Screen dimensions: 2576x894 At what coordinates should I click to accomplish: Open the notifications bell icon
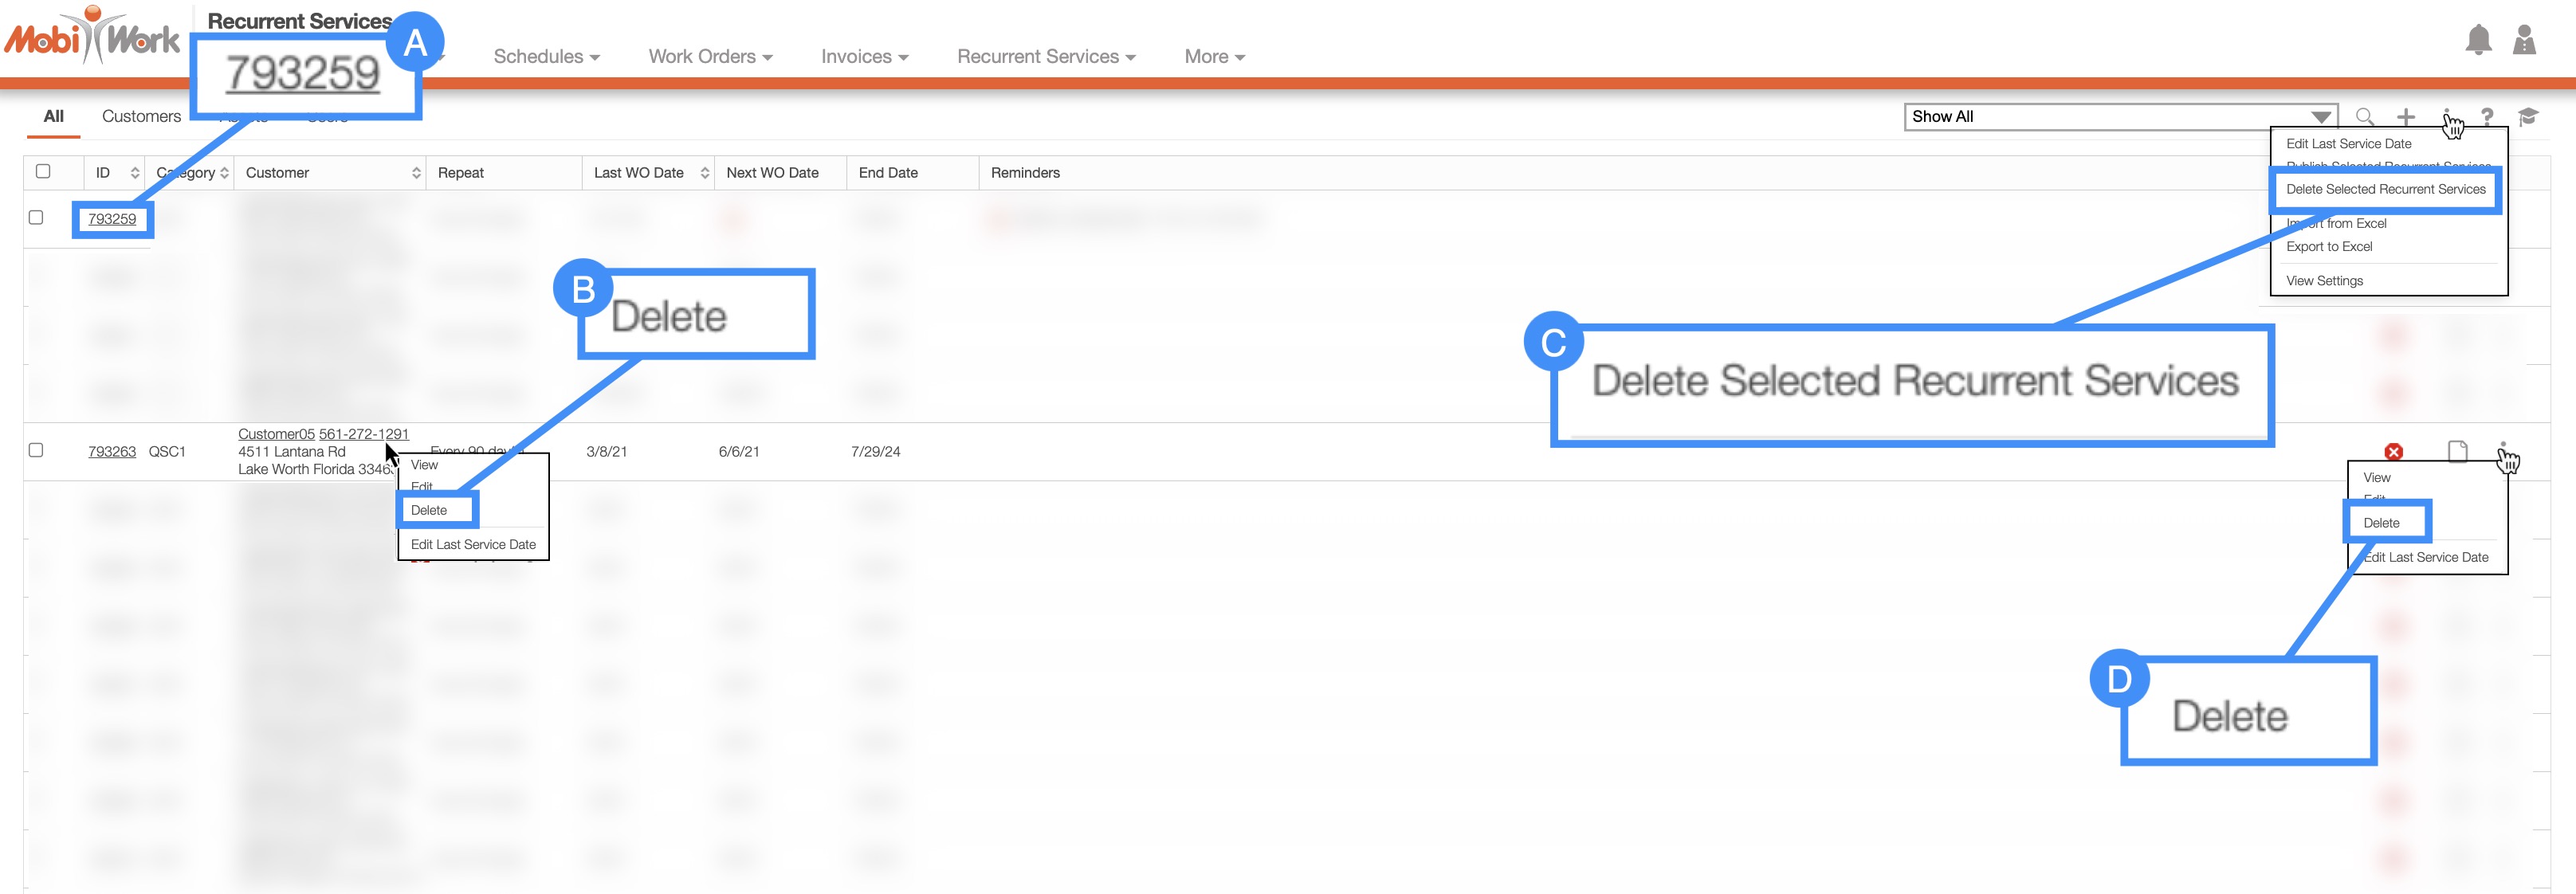pyautogui.click(x=2478, y=40)
